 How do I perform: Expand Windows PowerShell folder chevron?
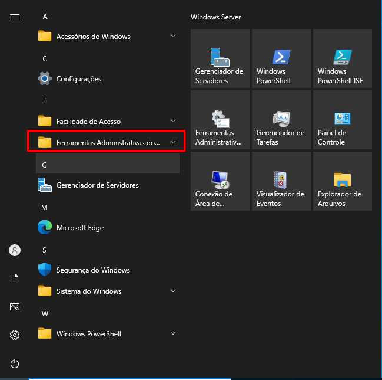(x=173, y=333)
